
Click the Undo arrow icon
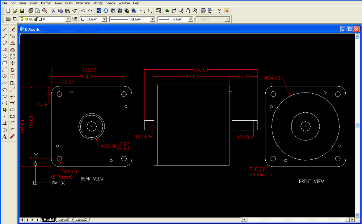pyautogui.click(x=83, y=10)
